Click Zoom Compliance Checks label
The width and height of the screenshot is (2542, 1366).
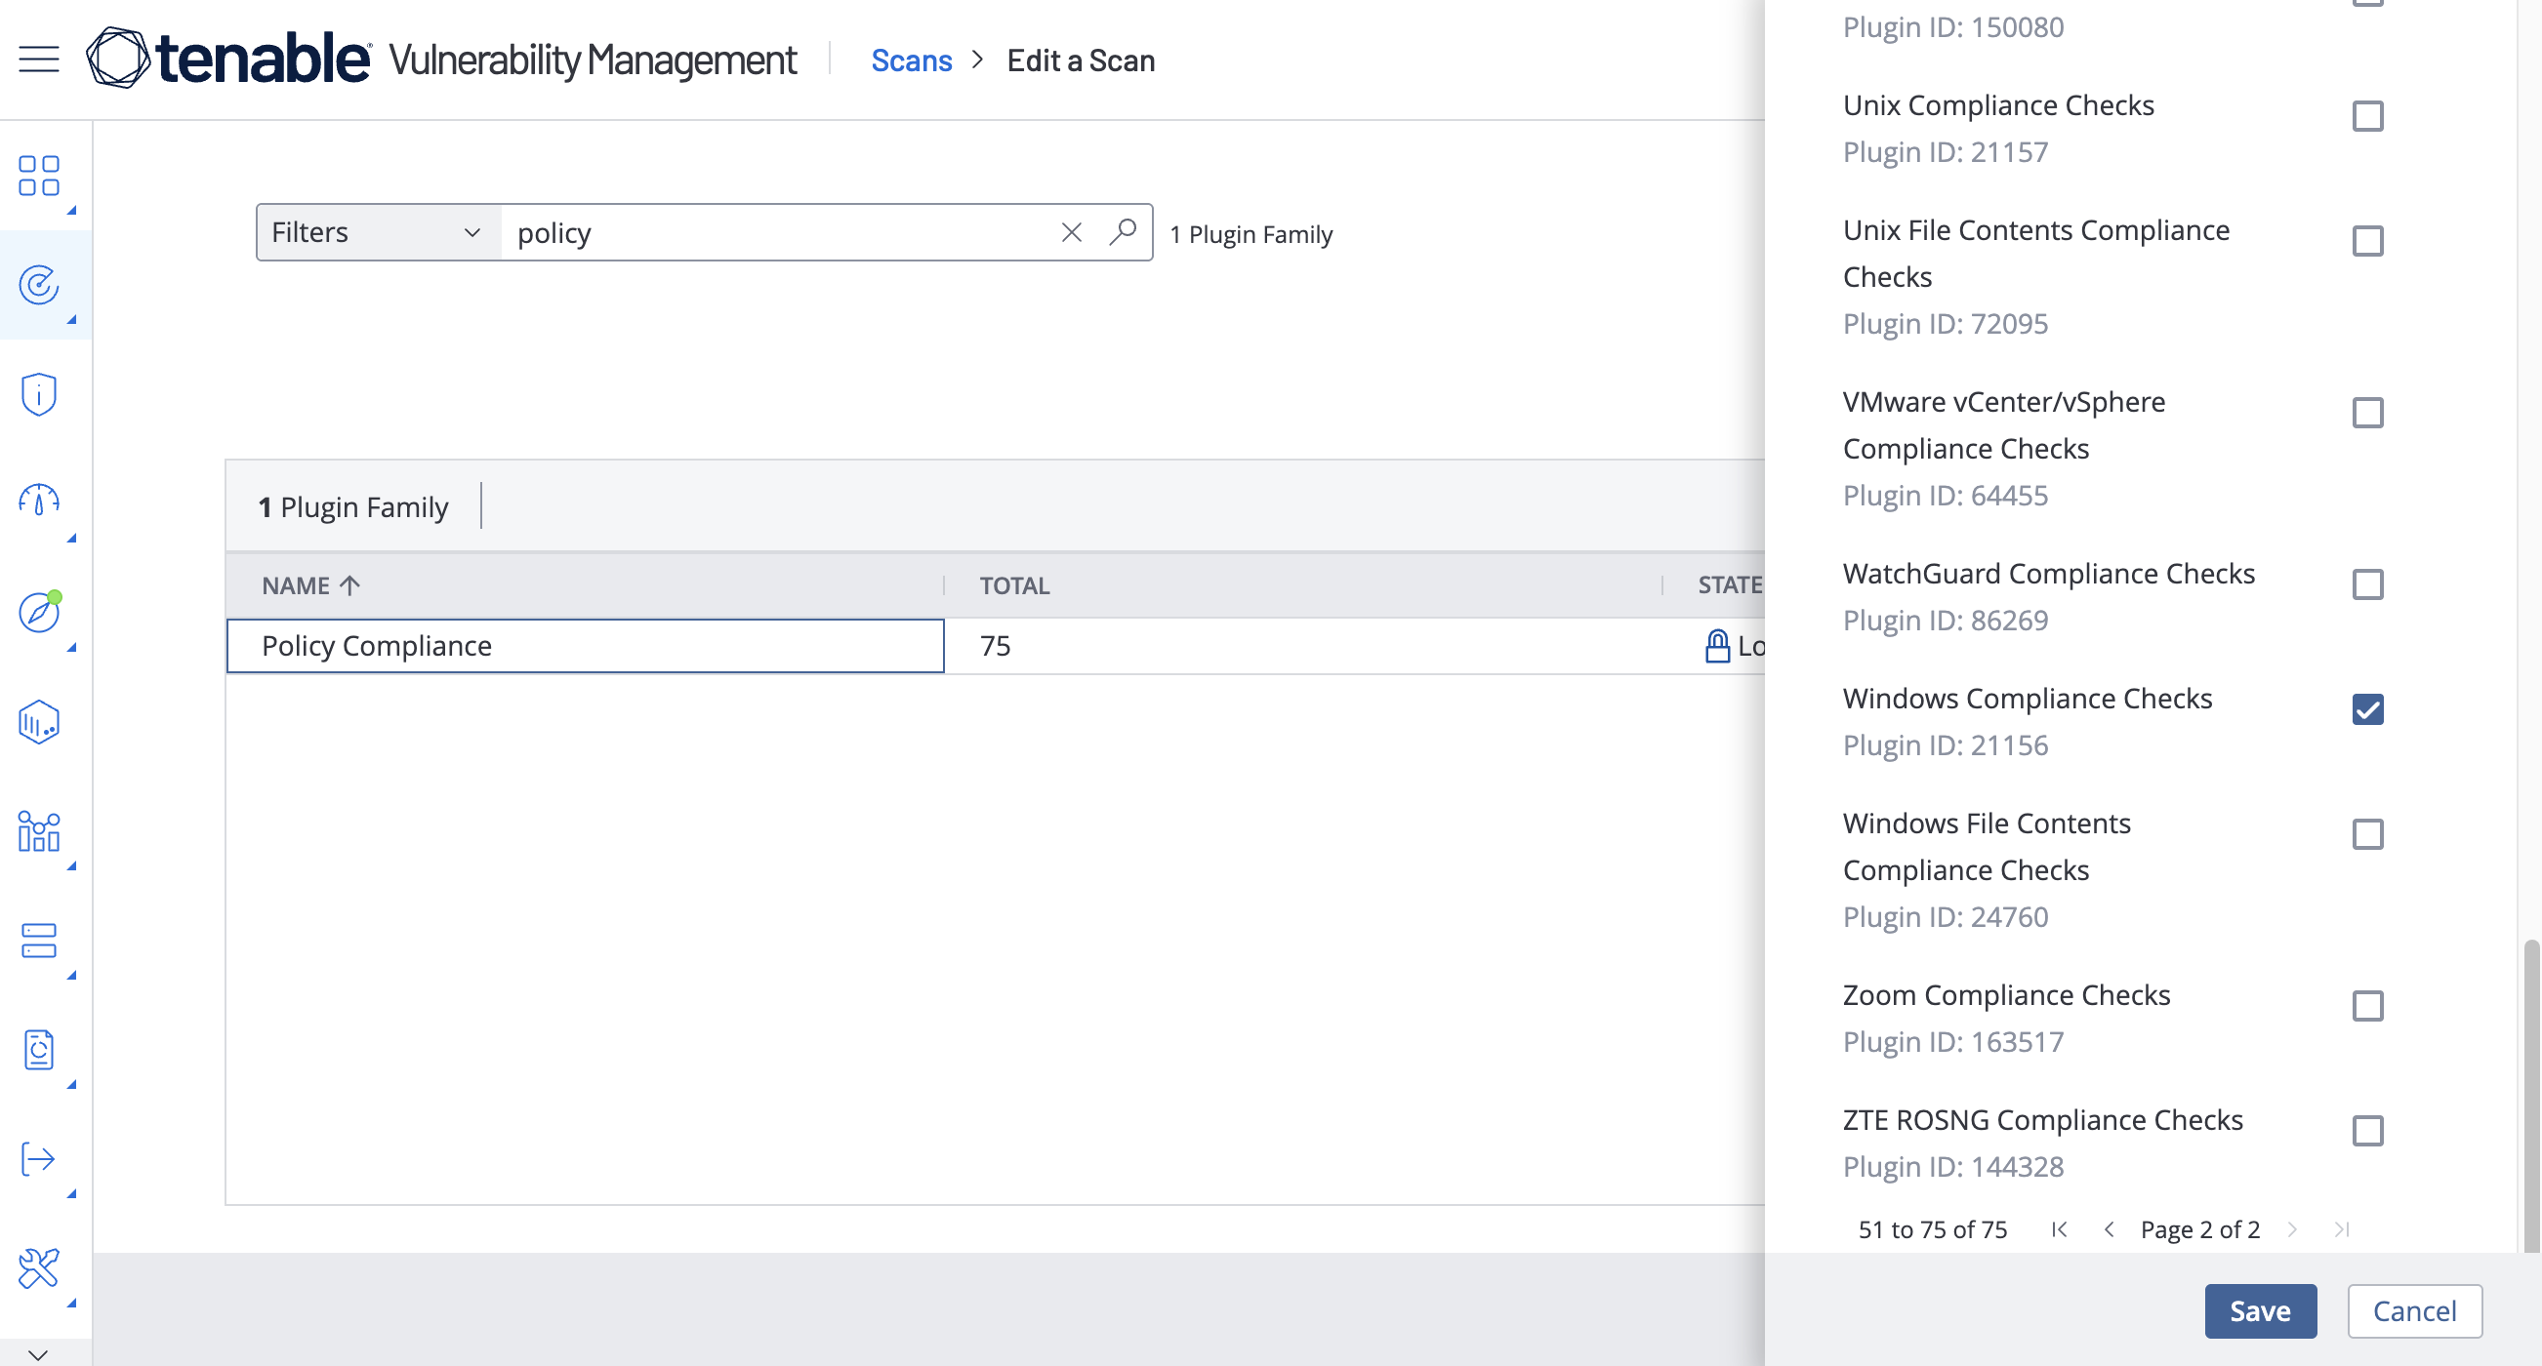(2006, 995)
